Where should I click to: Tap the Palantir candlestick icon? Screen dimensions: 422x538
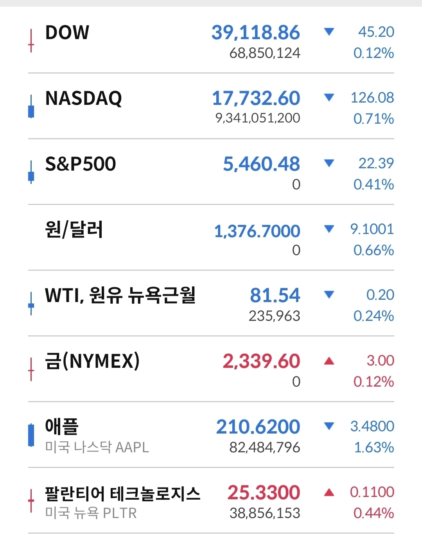pyautogui.click(x=31, y=501)
